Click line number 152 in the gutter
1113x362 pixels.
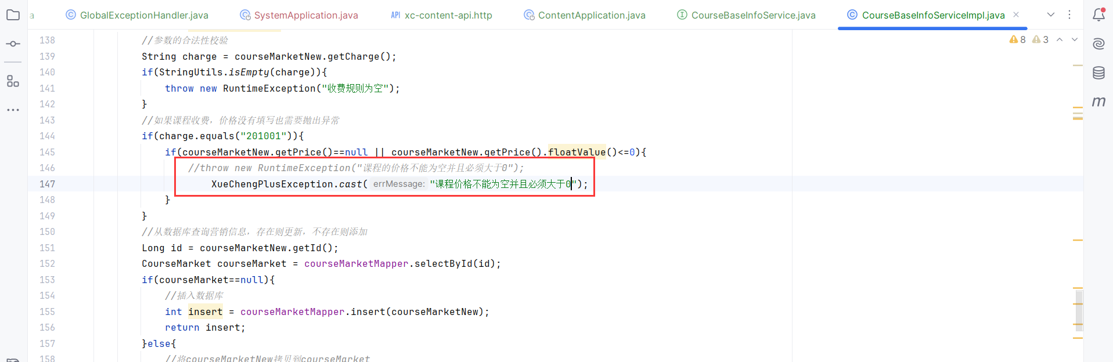[47, 264]
